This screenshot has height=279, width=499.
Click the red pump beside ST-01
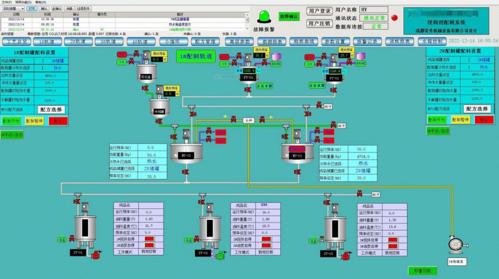coord(95,254)
